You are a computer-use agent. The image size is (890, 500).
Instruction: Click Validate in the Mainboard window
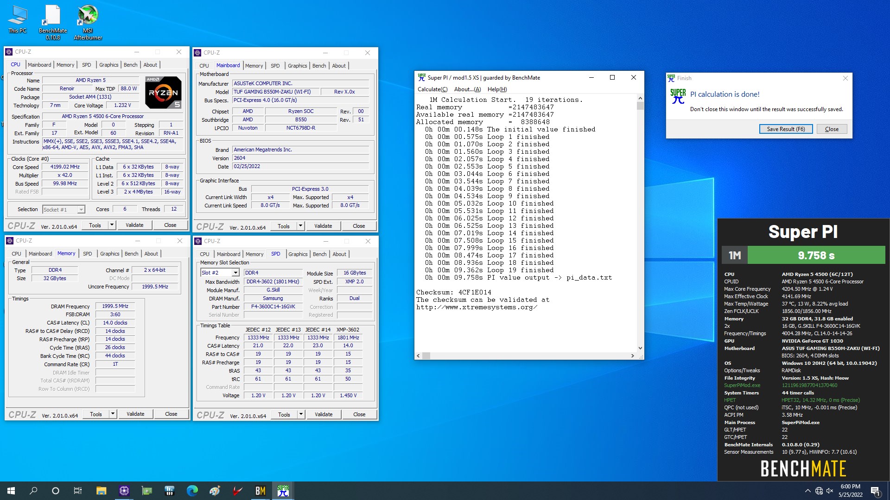coord(323,226)
